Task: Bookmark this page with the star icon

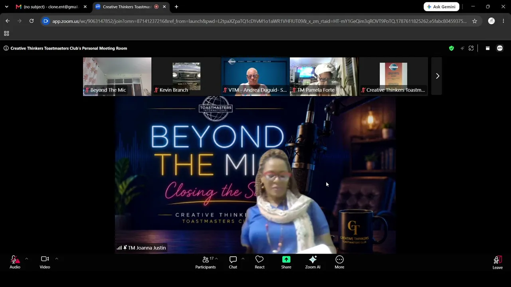Action: click(475, 21)
